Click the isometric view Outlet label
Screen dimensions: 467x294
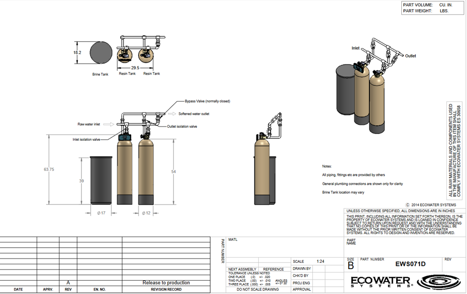(x=410, y=56)
